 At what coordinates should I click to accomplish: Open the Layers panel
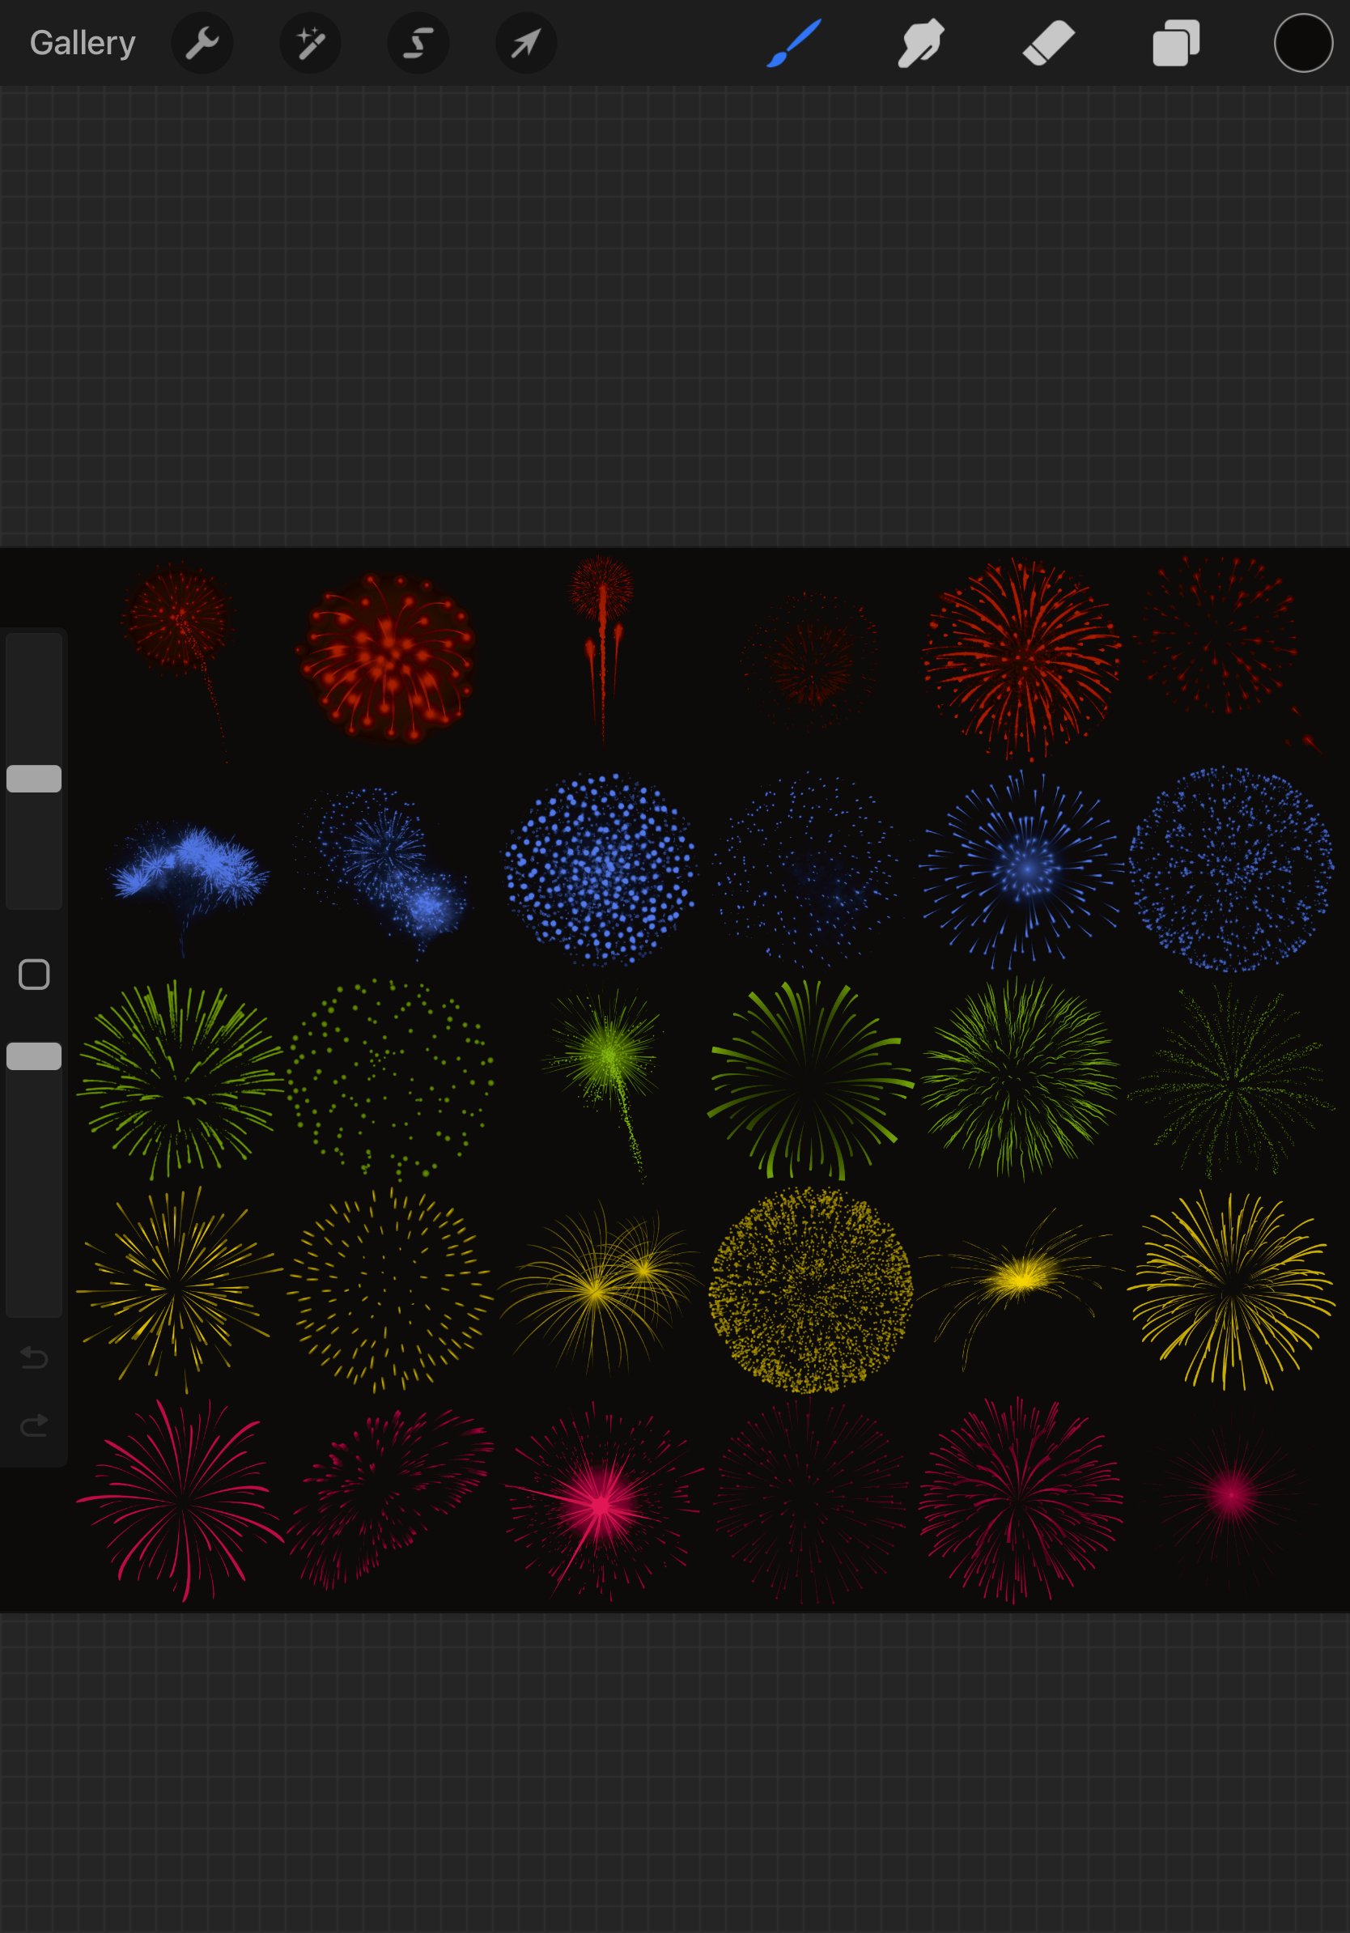[x=1176, y=43]
